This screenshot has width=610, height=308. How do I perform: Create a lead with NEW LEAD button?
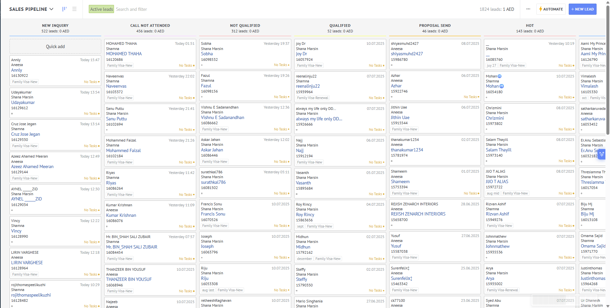582,9
